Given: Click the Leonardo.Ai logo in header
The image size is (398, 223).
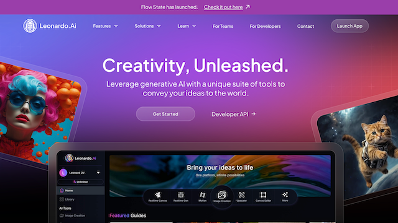Looking at the screenshot, I should click(x=50, y=26).
